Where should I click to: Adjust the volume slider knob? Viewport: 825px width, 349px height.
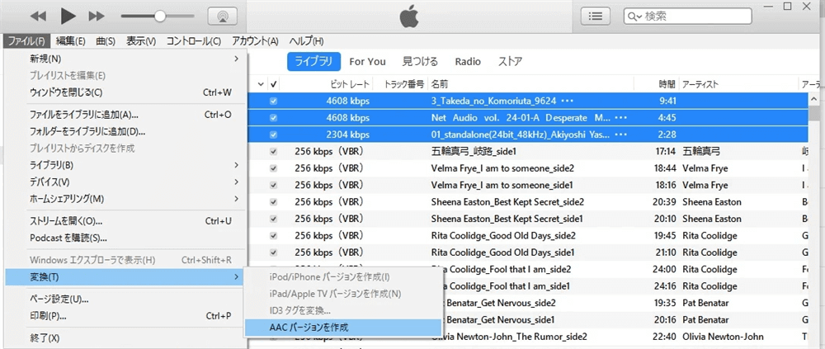click(x=160, y=16)
